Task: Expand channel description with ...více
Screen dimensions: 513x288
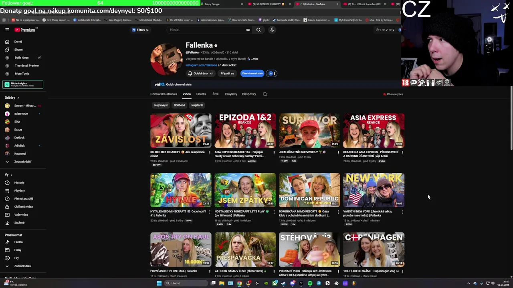Action: (254, 59)
